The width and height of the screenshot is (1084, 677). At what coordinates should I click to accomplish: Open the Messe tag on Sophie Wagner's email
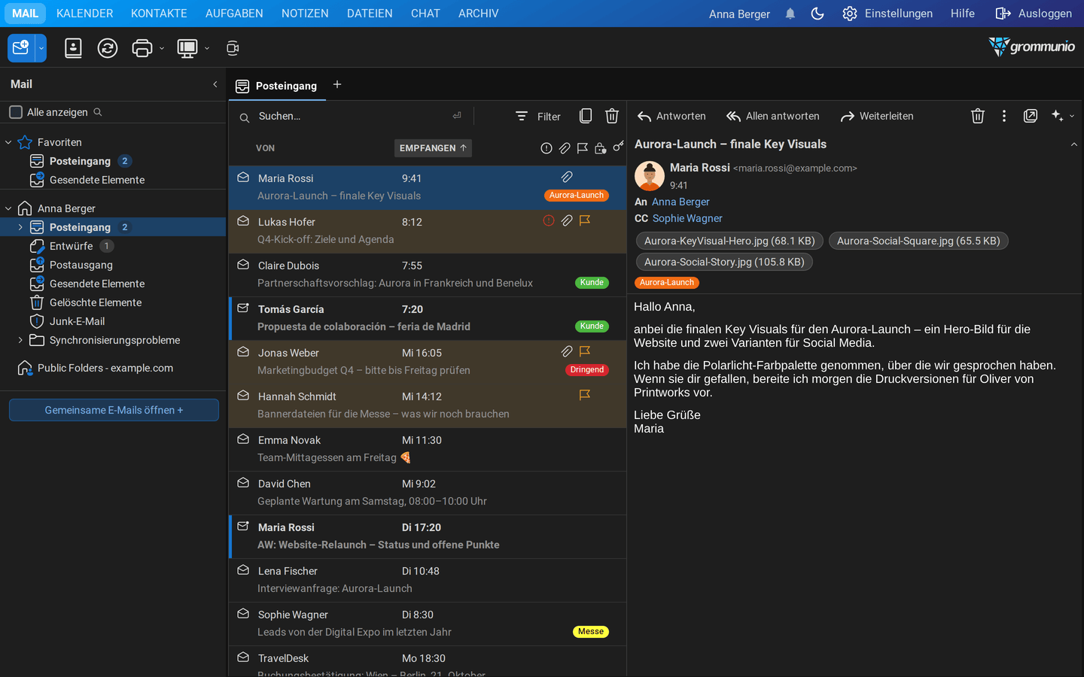(591, 631)
